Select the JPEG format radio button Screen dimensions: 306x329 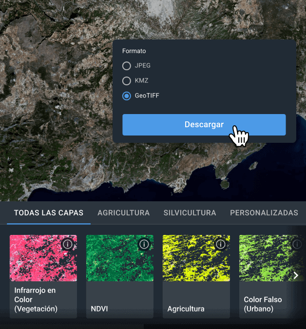coord(127,66)
